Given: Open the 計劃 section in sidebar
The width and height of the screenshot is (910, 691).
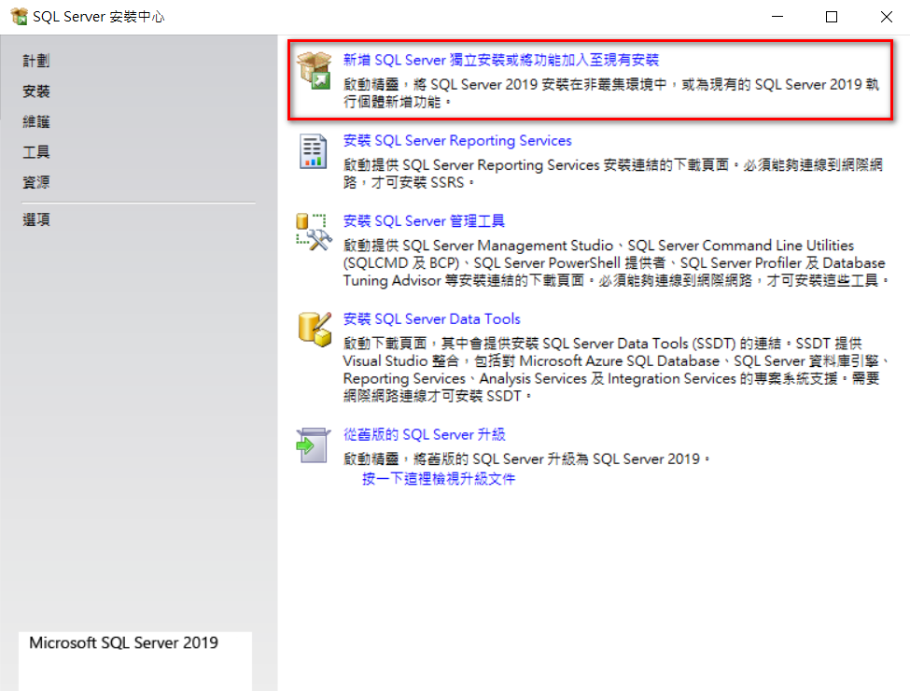Looking at the screenshot, I should tap(36, 61).
